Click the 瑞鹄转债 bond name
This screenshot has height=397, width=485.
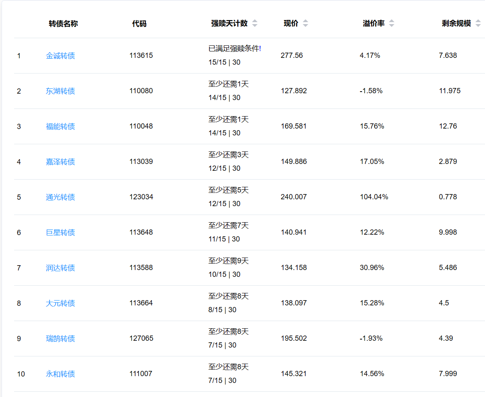click(60, 339)
